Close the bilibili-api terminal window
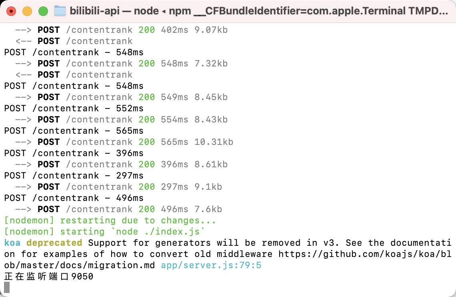 tap(11, 11)
